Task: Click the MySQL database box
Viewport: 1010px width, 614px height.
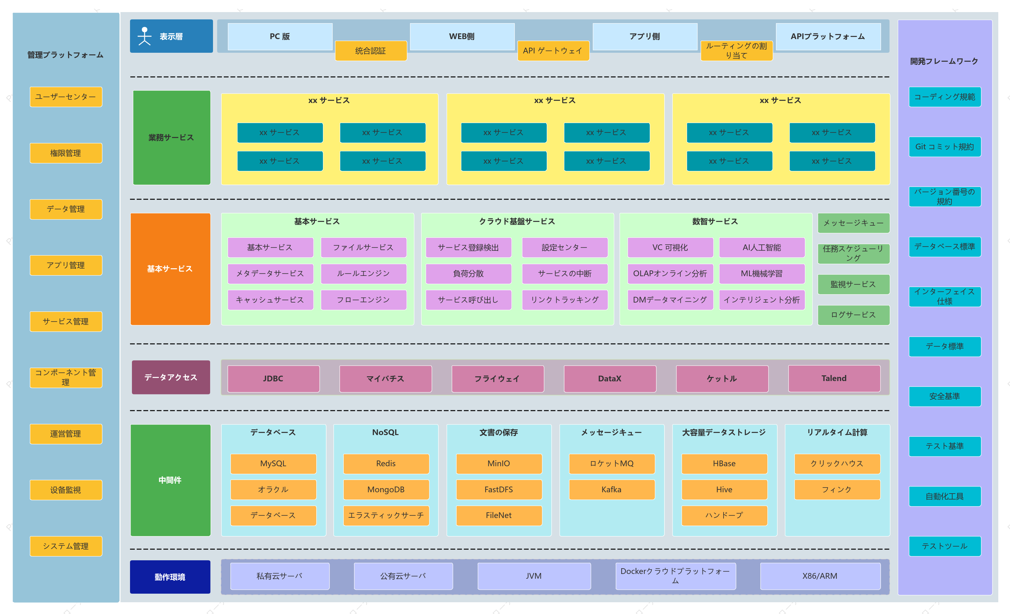Action: 273,464
